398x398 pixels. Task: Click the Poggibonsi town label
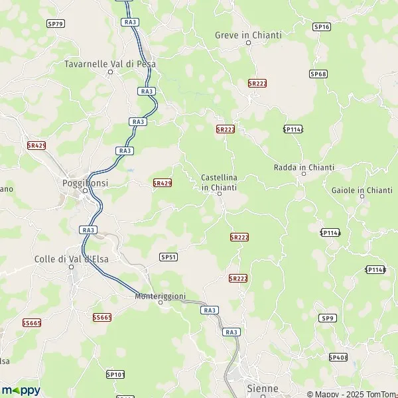(x=86, y=183)
